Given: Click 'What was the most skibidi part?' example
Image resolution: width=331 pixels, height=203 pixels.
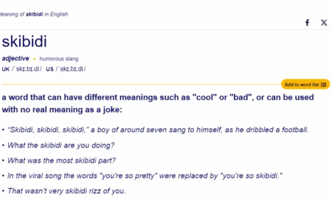Looking at the screenshot, I should pyautogui.click(x=61, y=161).
